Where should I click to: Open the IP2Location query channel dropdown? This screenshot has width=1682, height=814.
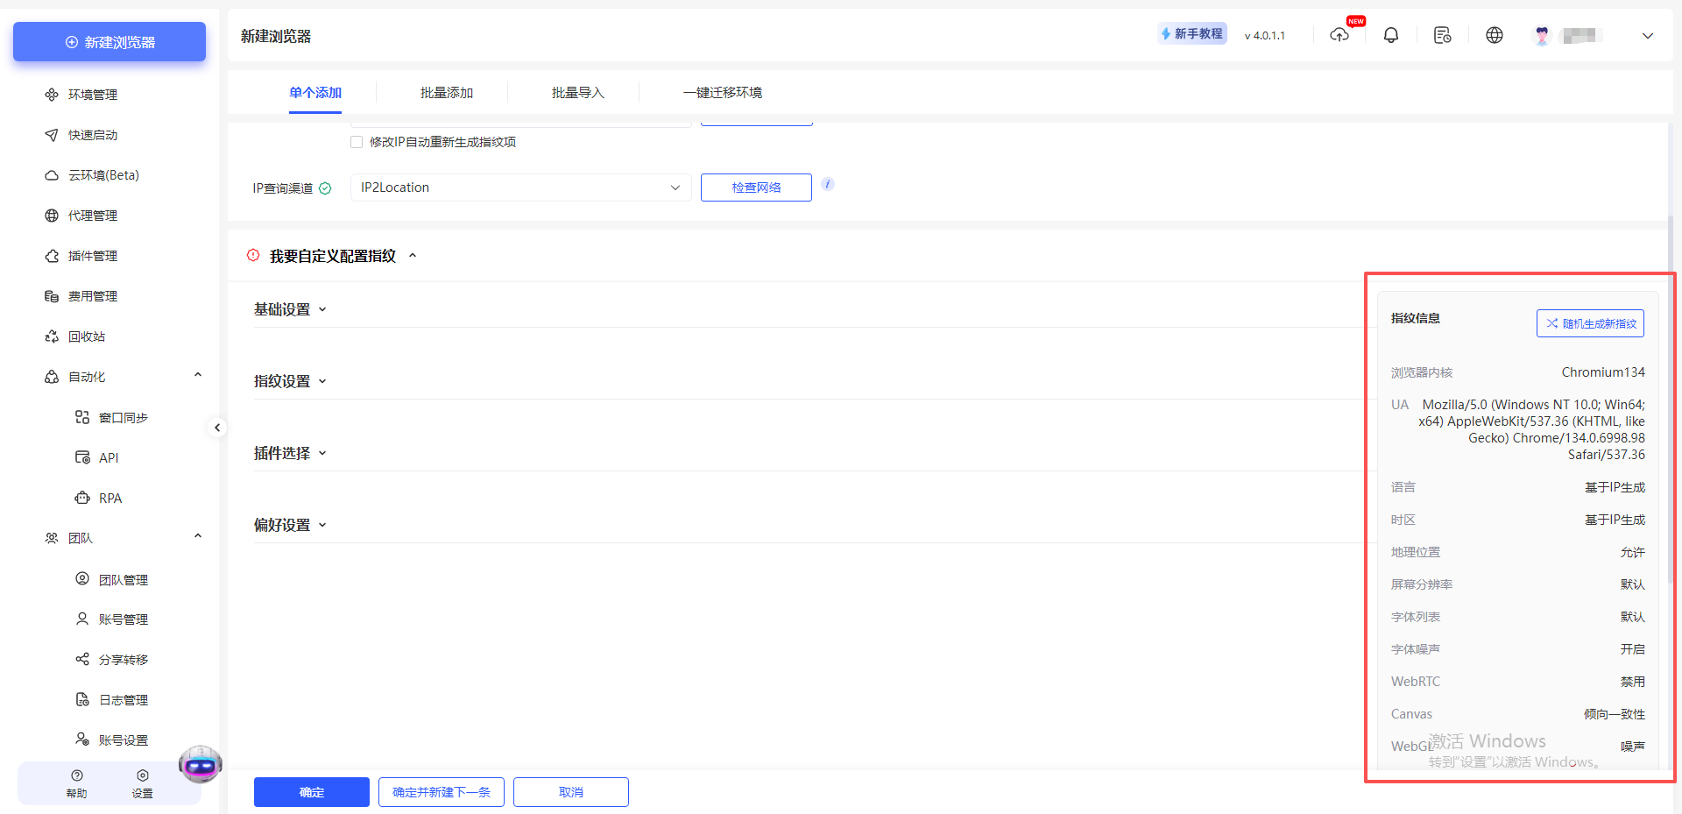click(519, 187)
